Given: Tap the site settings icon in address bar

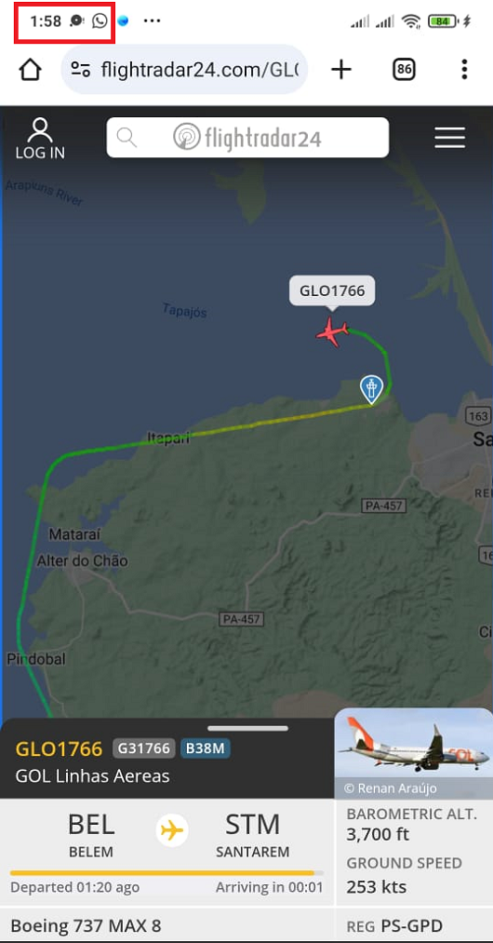Looking at the screenshot, I should tap(81, 70).
